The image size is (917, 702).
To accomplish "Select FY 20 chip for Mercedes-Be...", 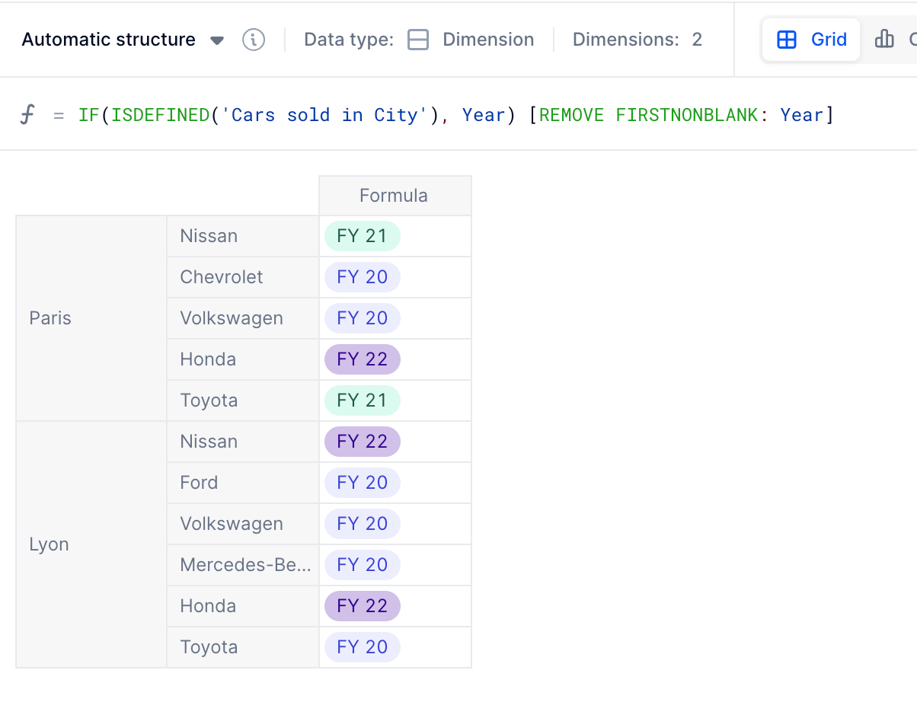I will point(363,565).
